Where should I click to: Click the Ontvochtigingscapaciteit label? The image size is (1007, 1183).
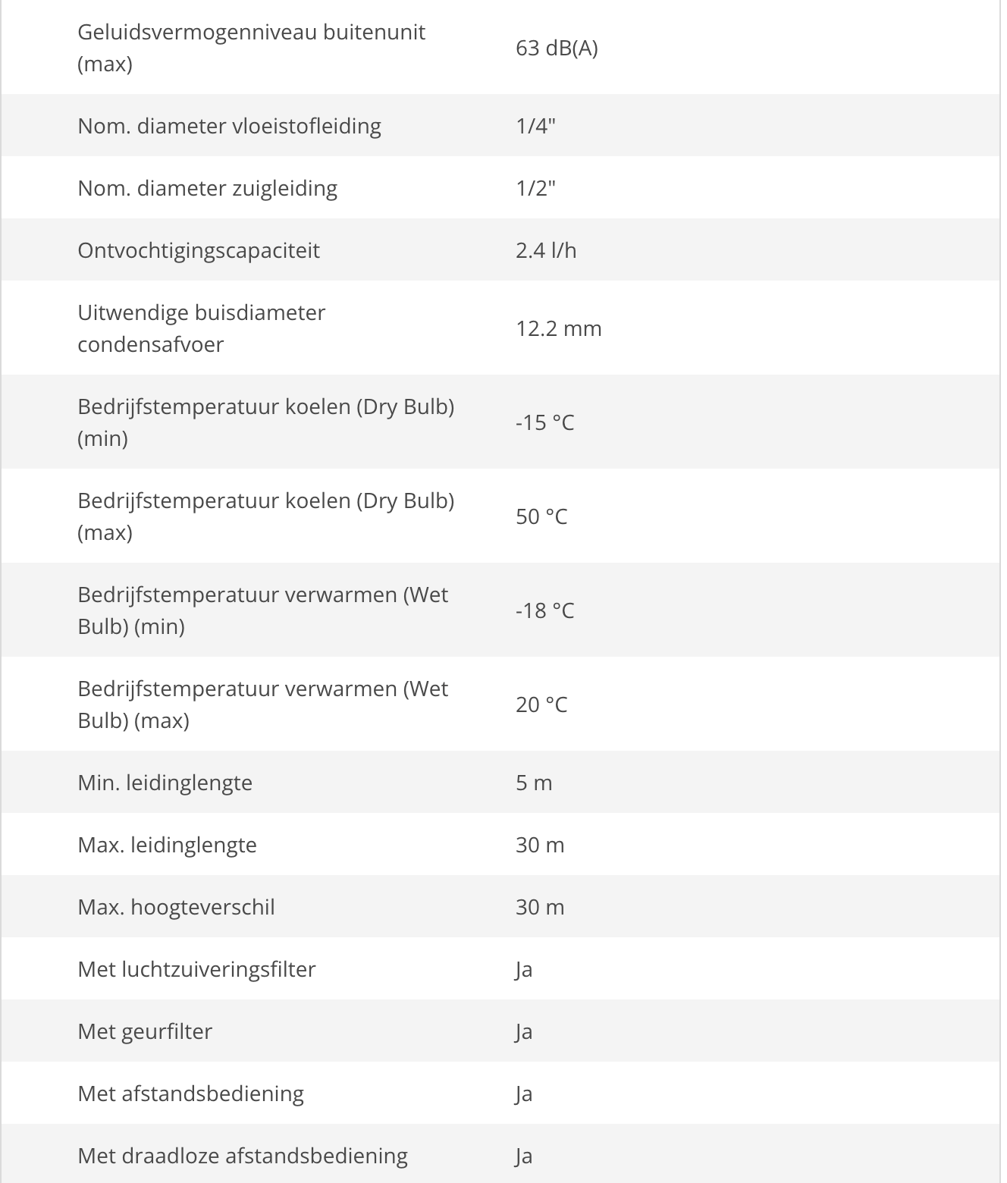199,250
